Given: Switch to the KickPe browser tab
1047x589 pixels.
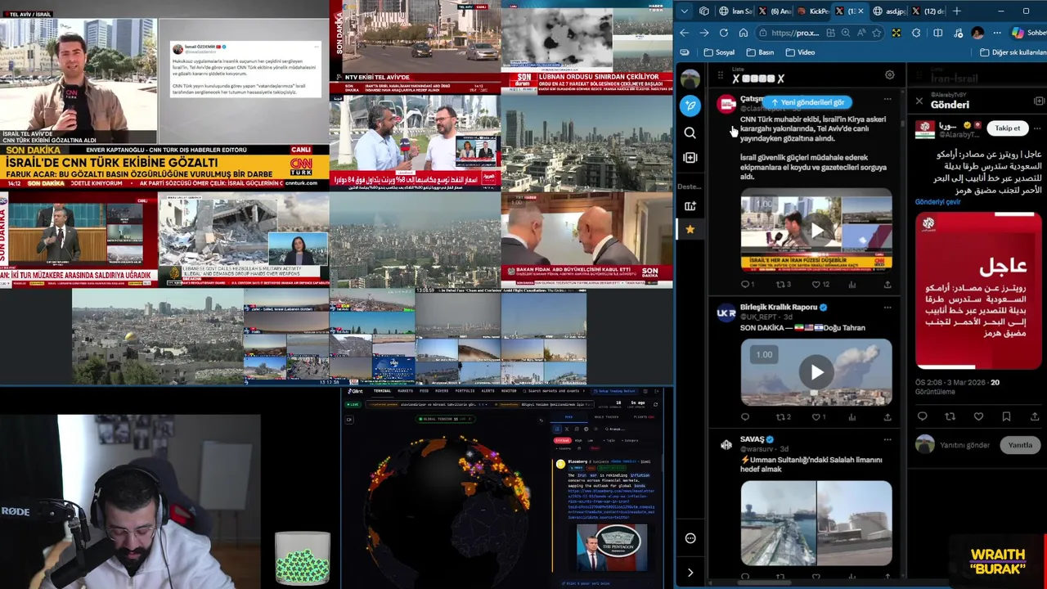Looking at the screenshot, I should (814, 11).
